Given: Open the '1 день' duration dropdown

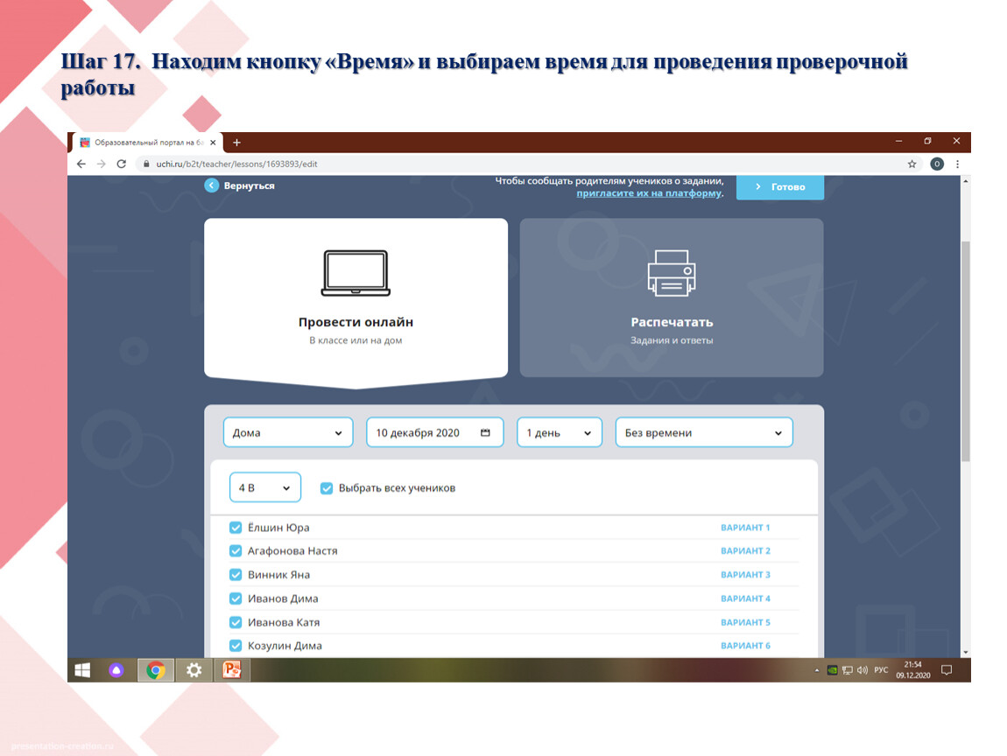Looking at the screenshot, I should [x=560, y=433].
